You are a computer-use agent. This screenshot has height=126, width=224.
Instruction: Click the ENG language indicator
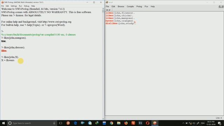(x=203, y=123)
